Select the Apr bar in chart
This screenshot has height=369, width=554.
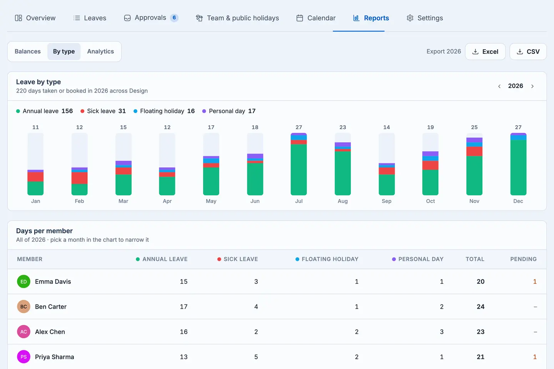pyautogui.click(x=167, y=164)
